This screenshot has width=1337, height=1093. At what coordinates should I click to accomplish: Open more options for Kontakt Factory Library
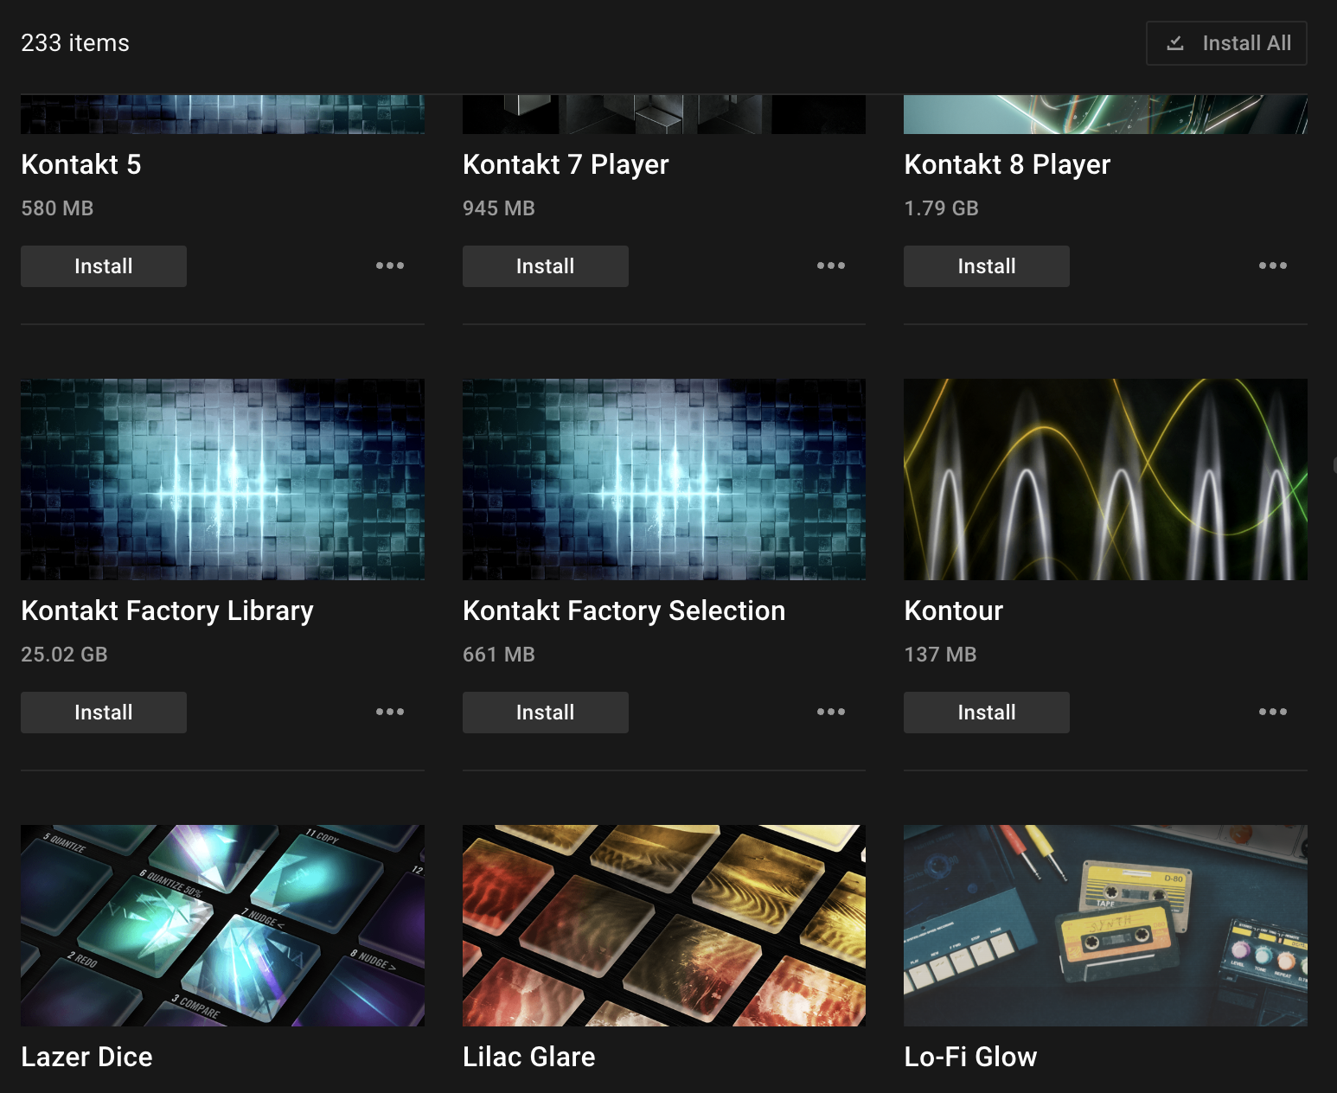390,712
